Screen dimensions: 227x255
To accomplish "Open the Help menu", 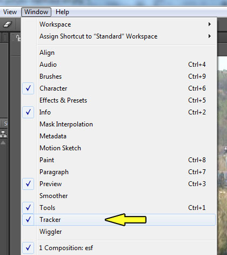I will coord(62,12).
